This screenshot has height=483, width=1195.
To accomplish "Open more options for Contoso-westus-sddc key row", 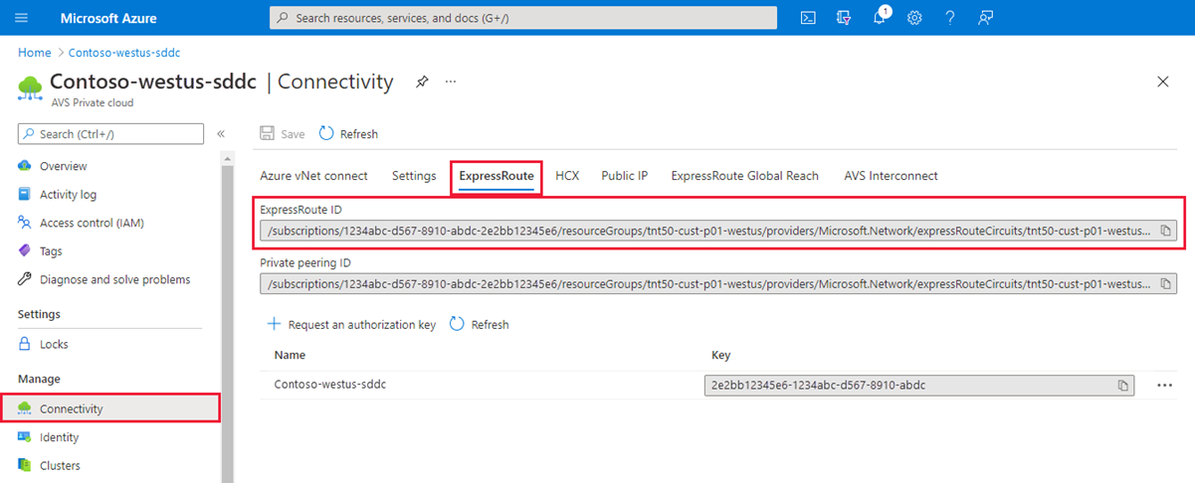I will point(1165,386).
